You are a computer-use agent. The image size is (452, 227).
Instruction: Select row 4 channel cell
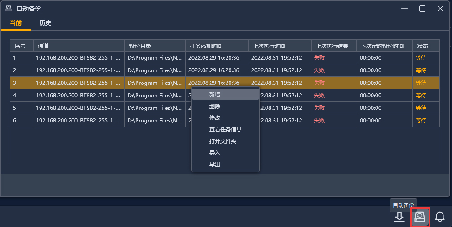pos(79,95)
